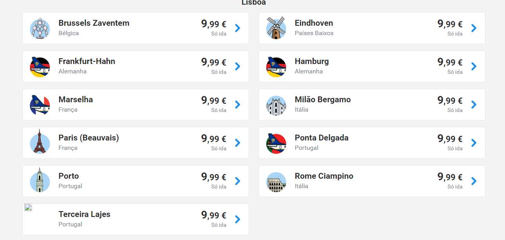Click the blue chevron on Terceira Lajes card
Viewport: 505px width, 240px height.
pyautogui.click(x=237, y=219)
